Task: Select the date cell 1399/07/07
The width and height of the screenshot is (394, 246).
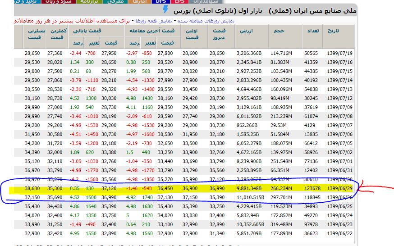Action: click(340, 125)
